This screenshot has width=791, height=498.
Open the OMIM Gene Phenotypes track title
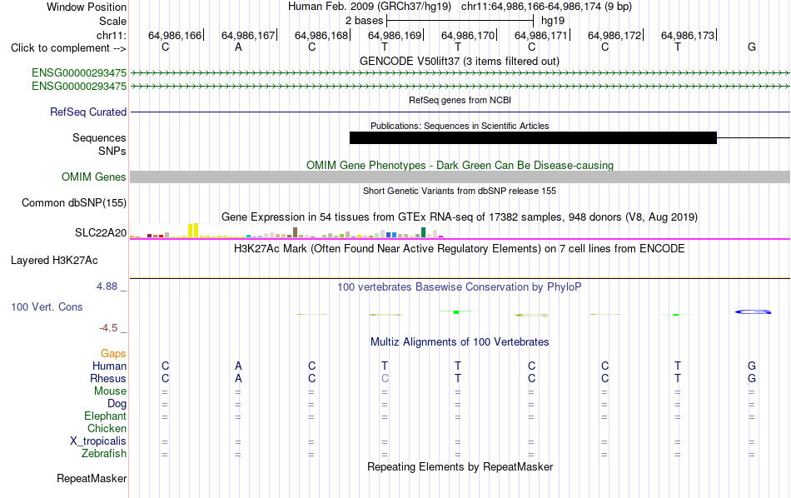(460, 166)
